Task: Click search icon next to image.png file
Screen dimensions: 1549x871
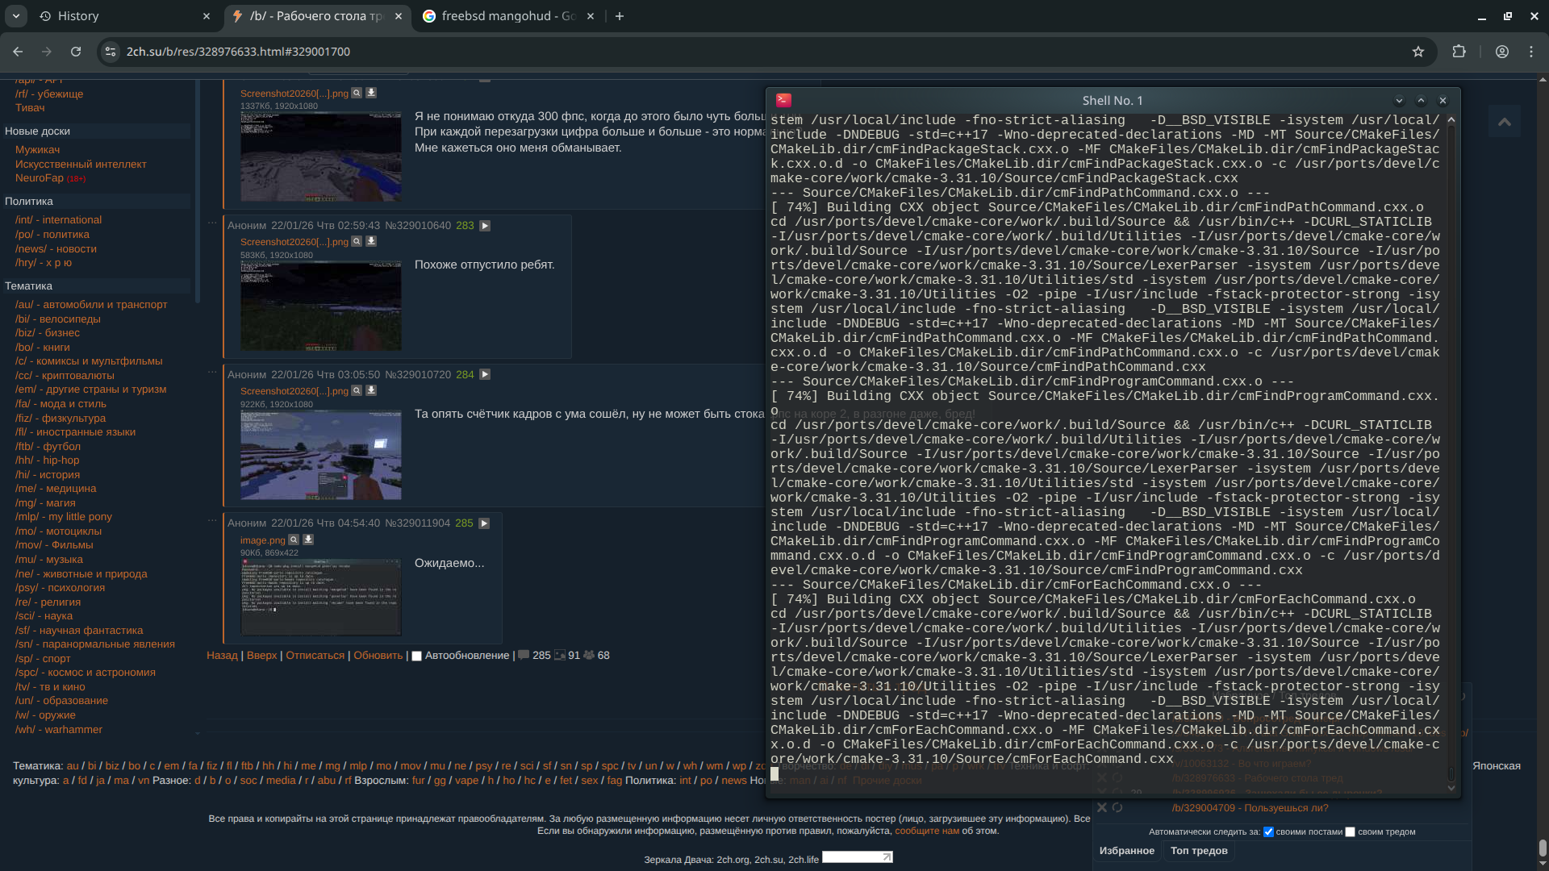Action: 294,540
